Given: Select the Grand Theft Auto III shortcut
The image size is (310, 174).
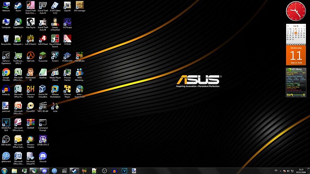Looking at the screenshot, I should [x=43, y=25].
